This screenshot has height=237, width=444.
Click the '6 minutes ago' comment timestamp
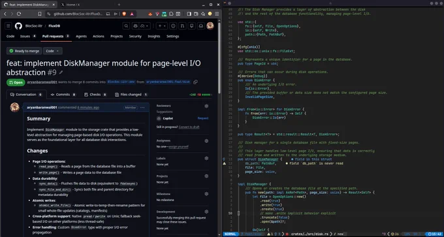88,108
